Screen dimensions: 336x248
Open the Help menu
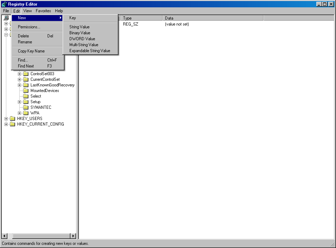click(x=59, y=11)
